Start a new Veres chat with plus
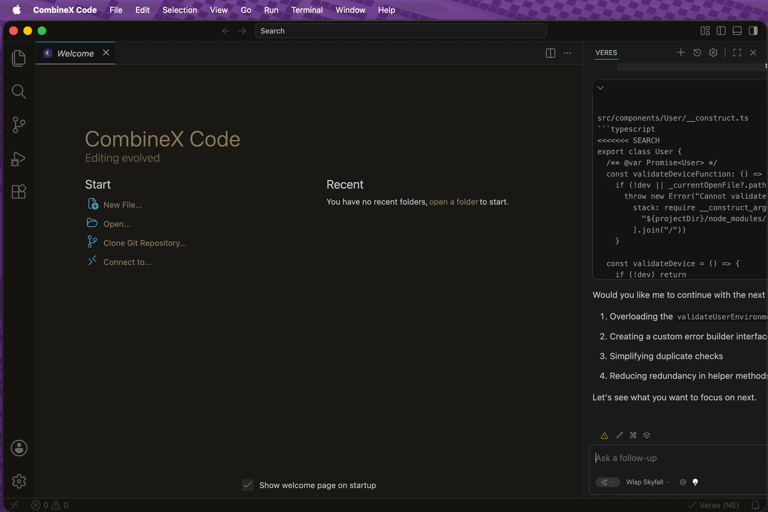The width and height of the screenshot is (768, 512). (681, 52)
